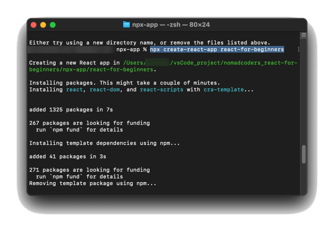Click the terminal vertical scrollbar thumb
The width and height of the screenshot is (334, 231).
point(304,154)
